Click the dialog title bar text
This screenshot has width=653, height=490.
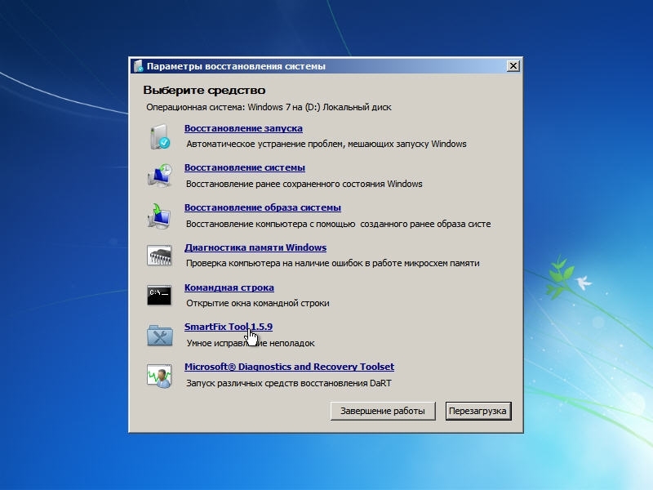[236, 66]
